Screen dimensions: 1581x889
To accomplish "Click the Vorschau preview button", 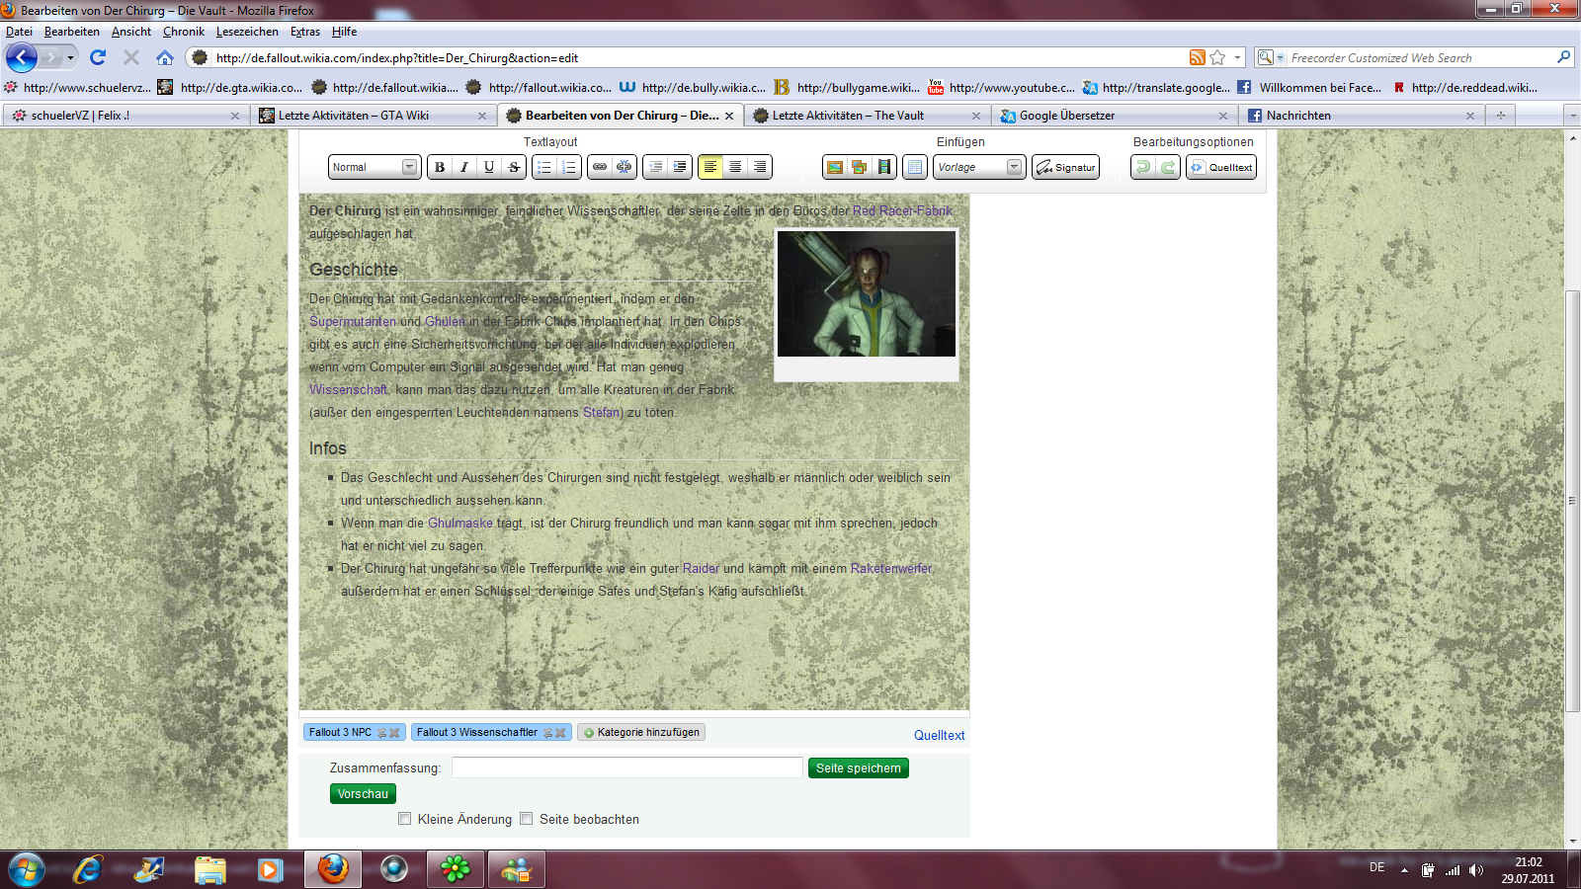I will pos(363,794).
